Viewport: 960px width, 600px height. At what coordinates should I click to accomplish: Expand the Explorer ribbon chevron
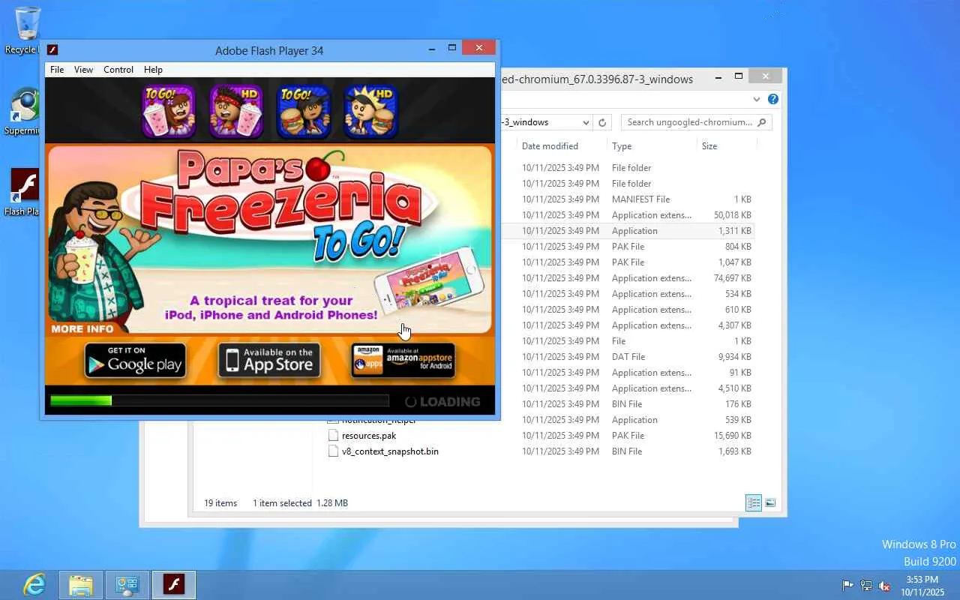[756, 99]
